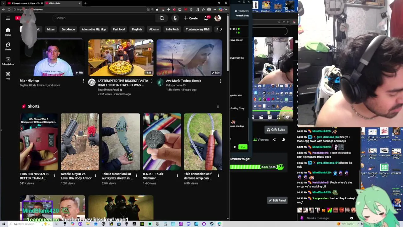Viewport: 403px width, 227px height.
Task: Click the green Chat button
Action: point(243,147)
